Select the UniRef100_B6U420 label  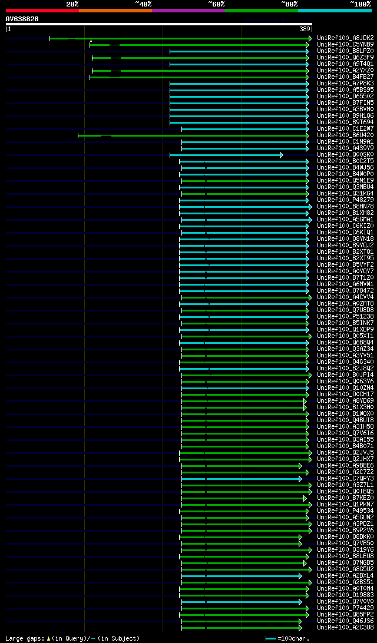[345, 135]
